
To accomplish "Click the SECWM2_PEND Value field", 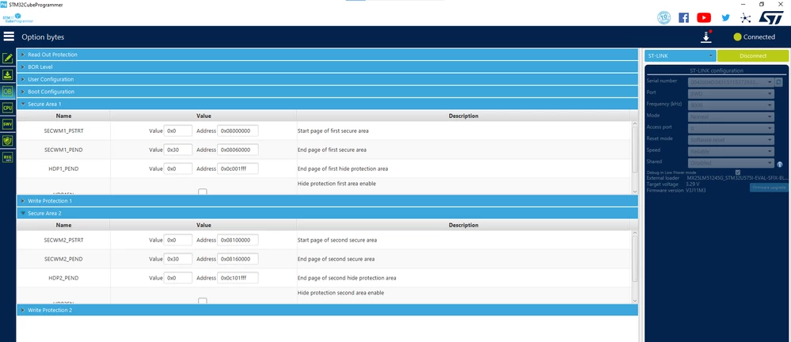I will [x=178, y=259].
